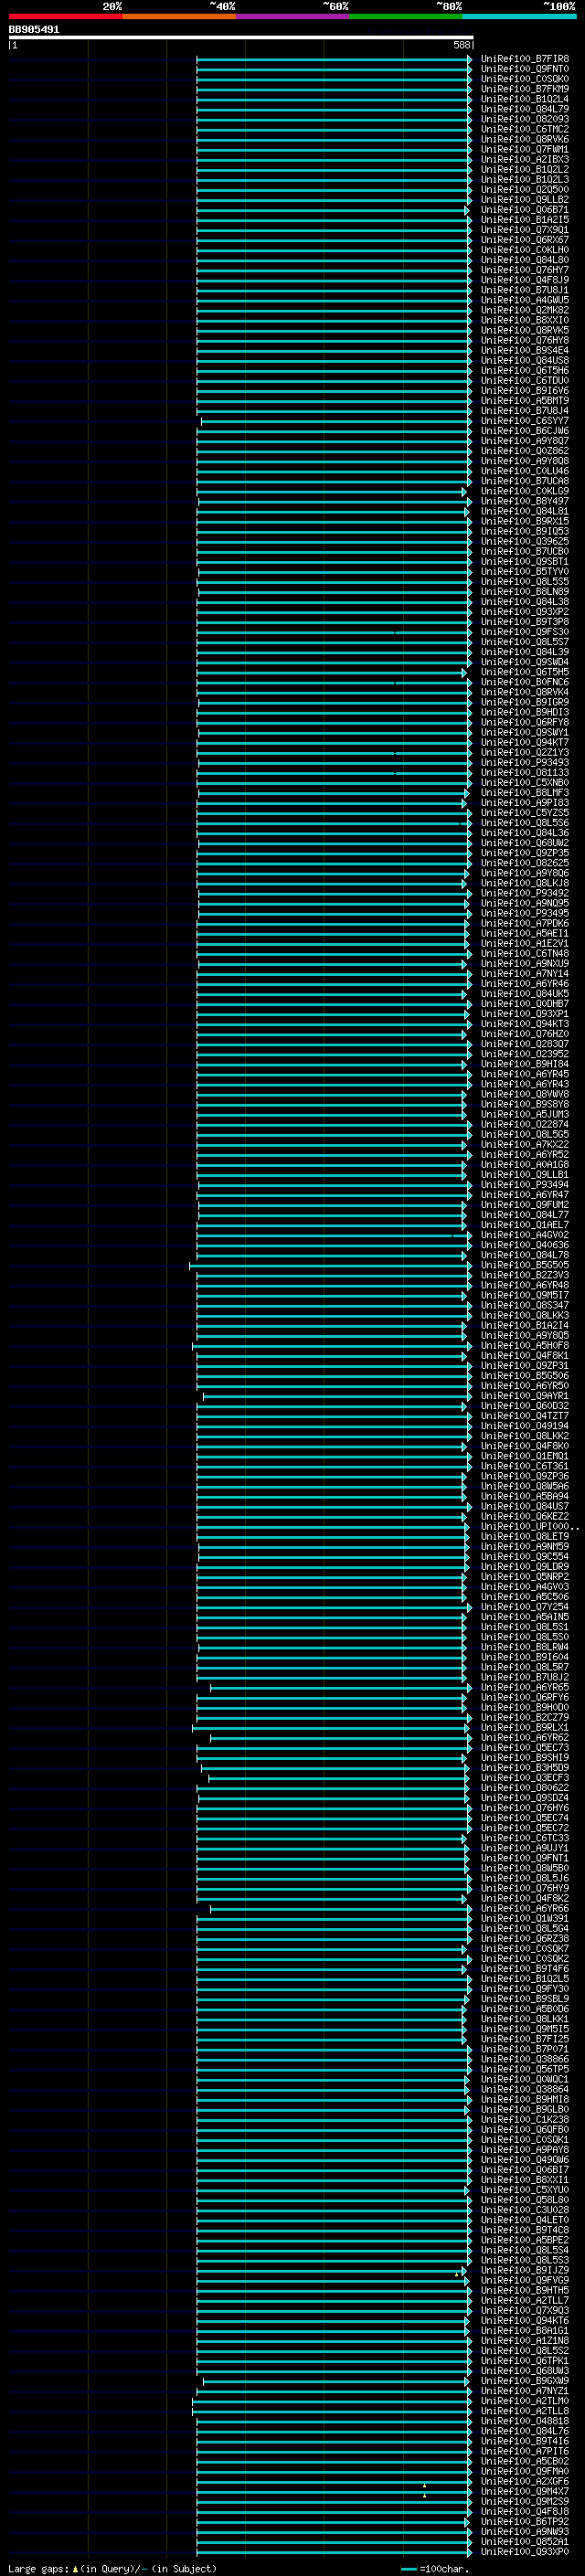The height and width of the screenshot is (2576, 585).
Task: Click the UniRef100_Q84US8 label
Action: pyautogui.click(x=524, y=360)
